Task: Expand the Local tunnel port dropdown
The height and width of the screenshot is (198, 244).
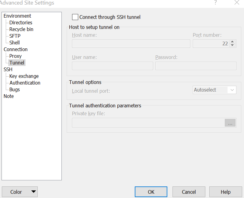Action: coord(232,90)
